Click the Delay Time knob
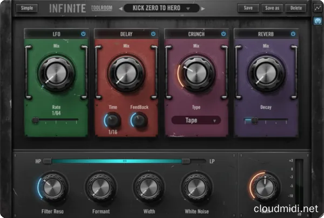The image size is (324, 218). point(113,121)
